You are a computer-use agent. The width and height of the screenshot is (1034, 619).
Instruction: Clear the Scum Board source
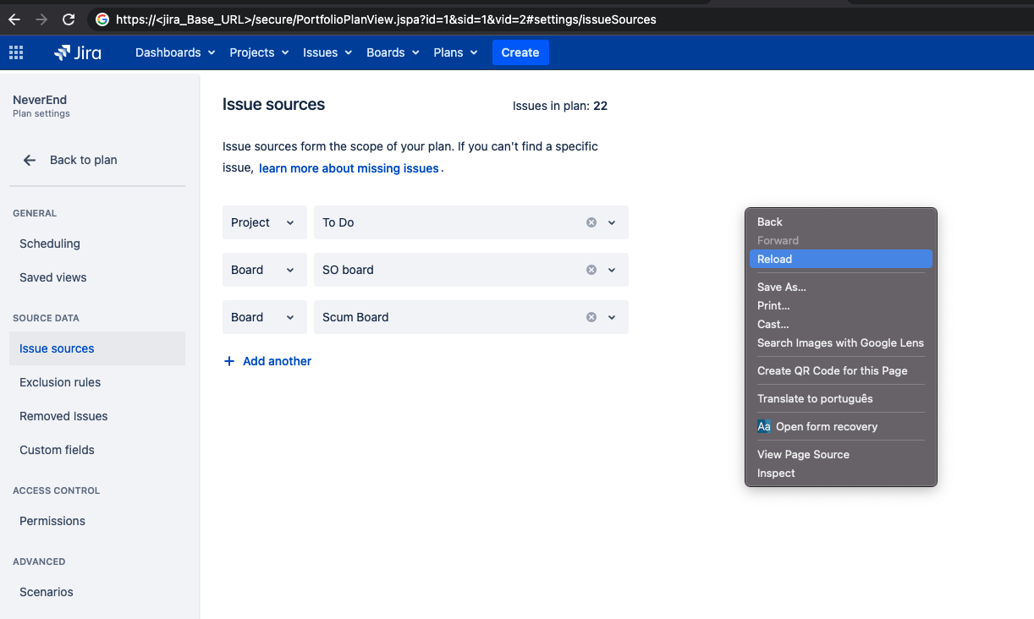pos(591,317)
